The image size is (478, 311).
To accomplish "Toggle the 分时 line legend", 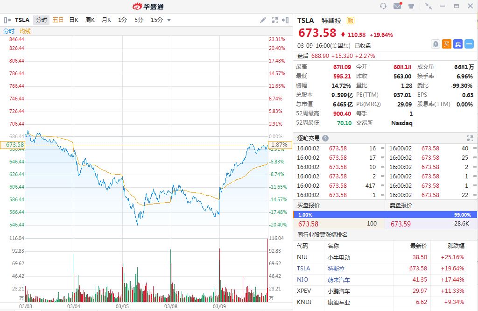I will tap(9, 31).
